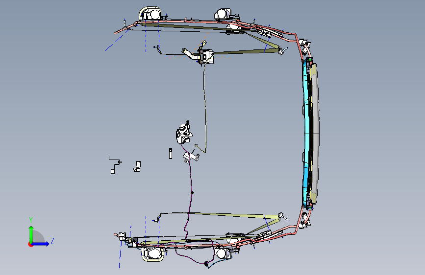Screen dimensions: 425x275
Task: Select the small bracket with a round hole
Action: point(137,166)
